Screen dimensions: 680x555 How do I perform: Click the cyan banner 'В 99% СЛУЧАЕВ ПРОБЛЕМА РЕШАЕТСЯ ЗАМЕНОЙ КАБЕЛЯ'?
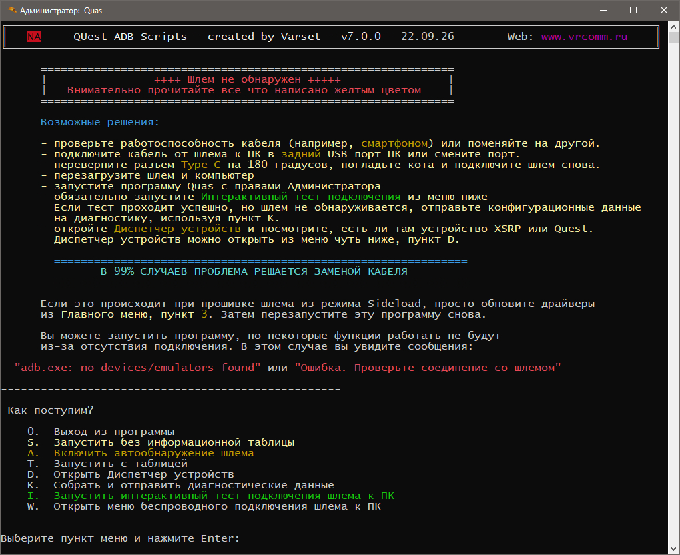coord(254,271)
